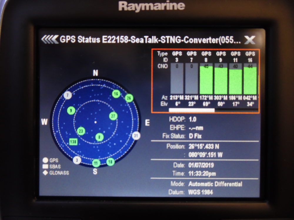Tap the white scrollbar under satellite bars

pos(192,110)
